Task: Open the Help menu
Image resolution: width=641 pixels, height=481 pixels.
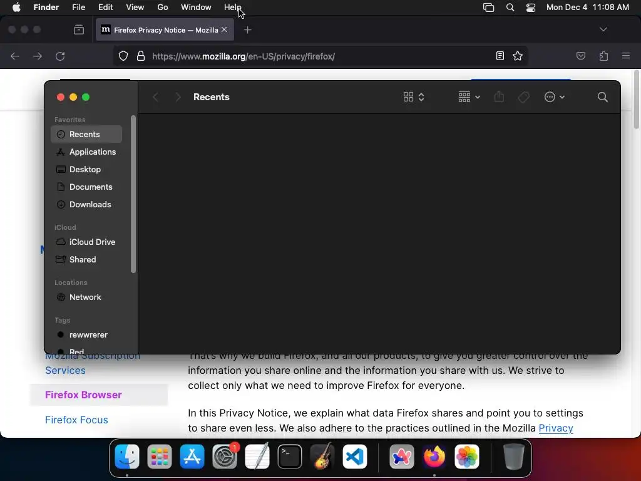Action: (233, 8)
